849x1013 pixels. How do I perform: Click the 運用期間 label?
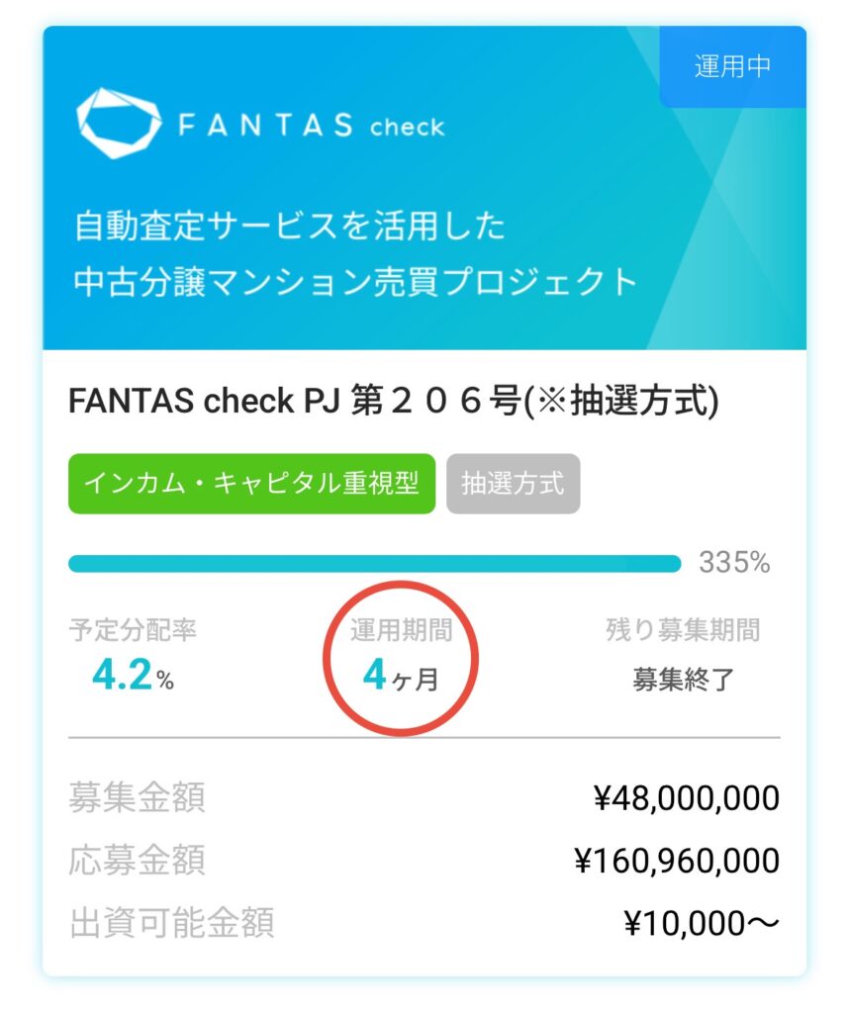(x=401, y=630)
